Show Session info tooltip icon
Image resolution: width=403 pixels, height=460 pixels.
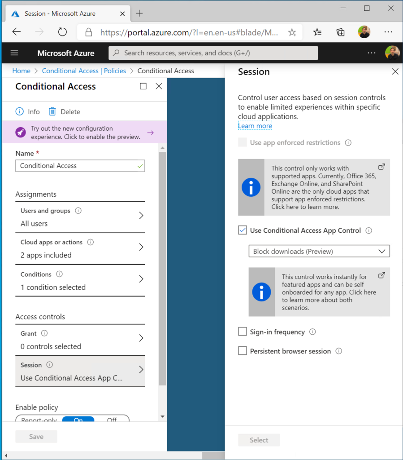click(50, 365)
